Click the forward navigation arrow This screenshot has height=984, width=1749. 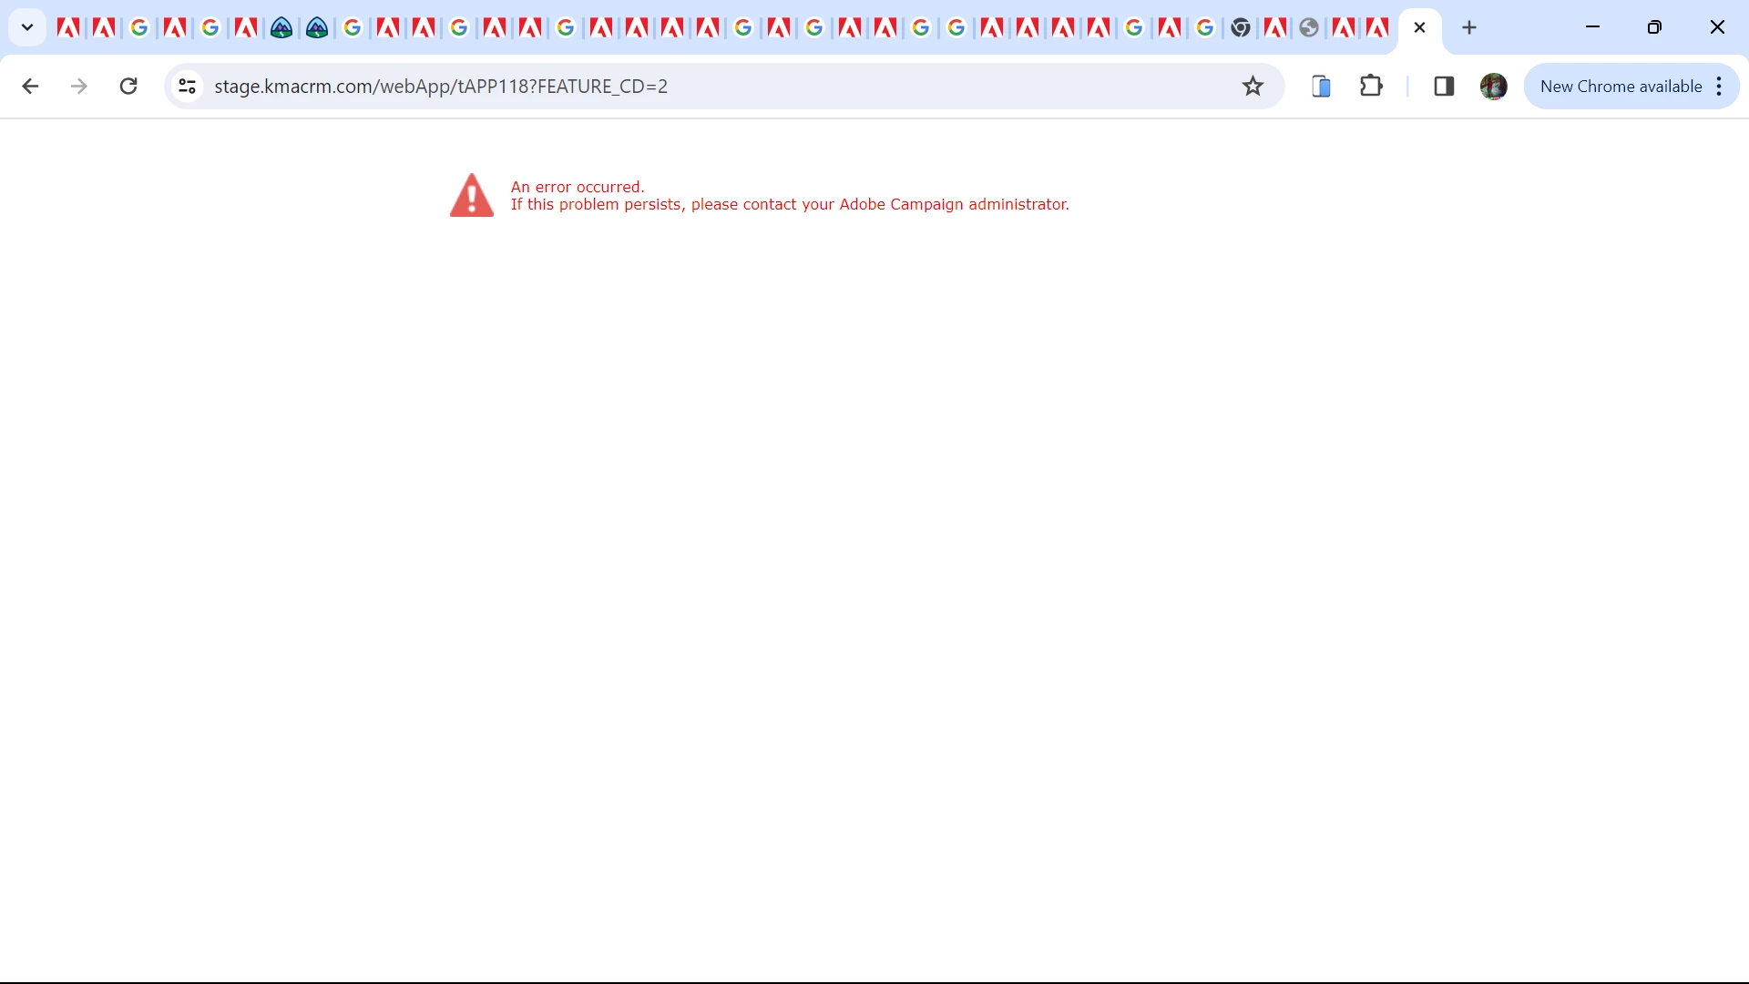[79, 87]
